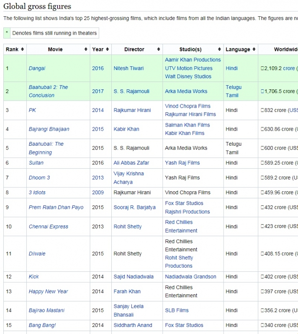The height and width of the screenshot is (334, 298).
Task: Open Walt Disney Studios link
Action: 188,76
